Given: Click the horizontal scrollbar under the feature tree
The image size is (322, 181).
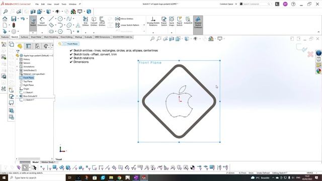Looking at the screenshot, I should coord(29,159).
